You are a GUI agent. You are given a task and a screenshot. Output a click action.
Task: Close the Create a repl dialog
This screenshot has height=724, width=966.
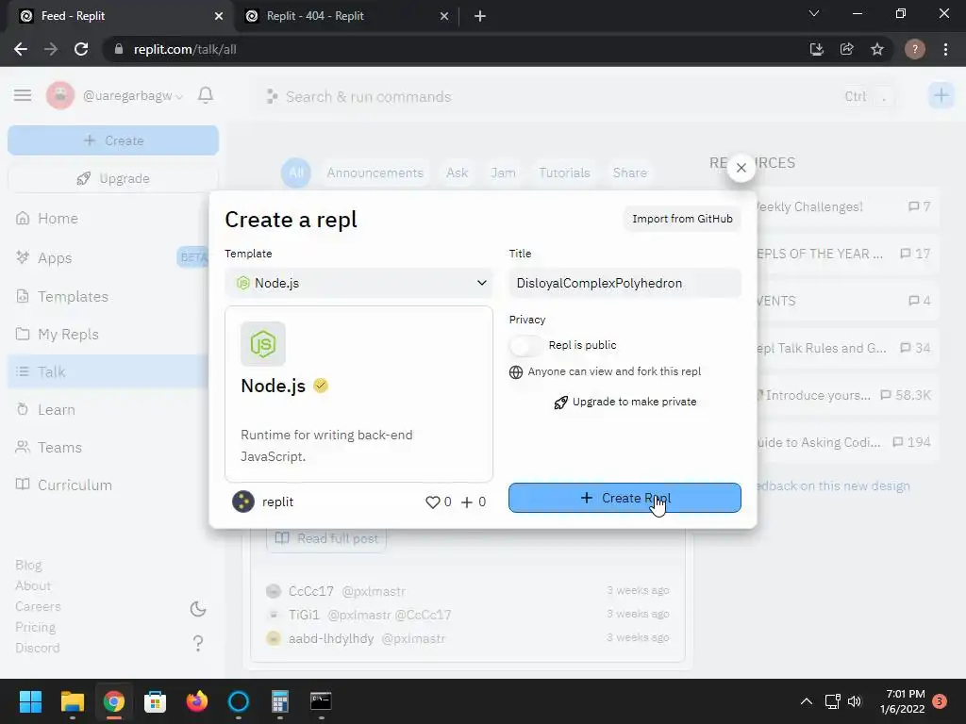pyautogui.click(x=741, y=168)
